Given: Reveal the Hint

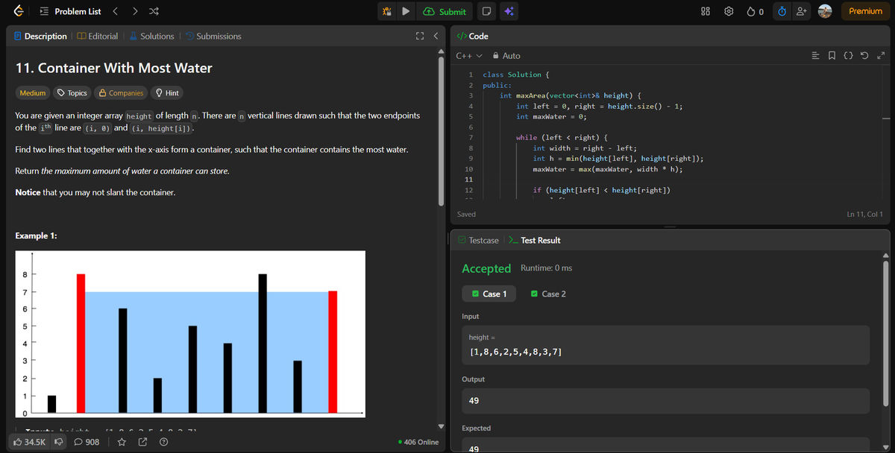Looking at the screenshot, I should click(x=167, y=93).
